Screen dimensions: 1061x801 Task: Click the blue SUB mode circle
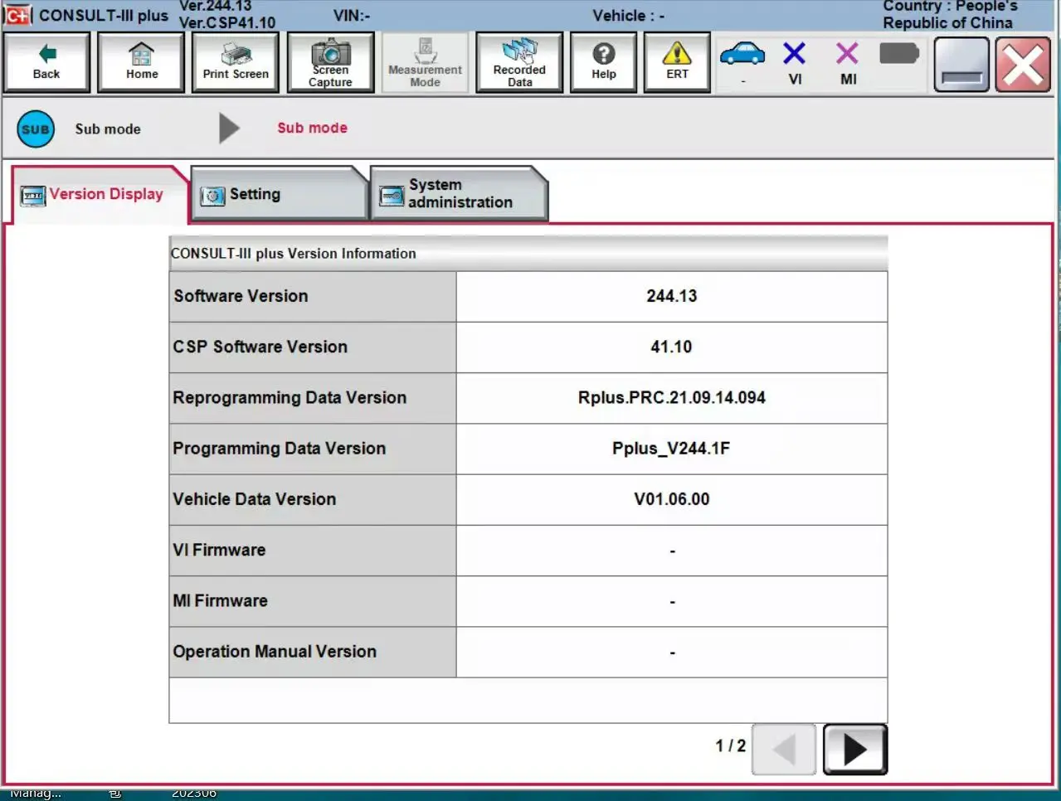point(36,129)
